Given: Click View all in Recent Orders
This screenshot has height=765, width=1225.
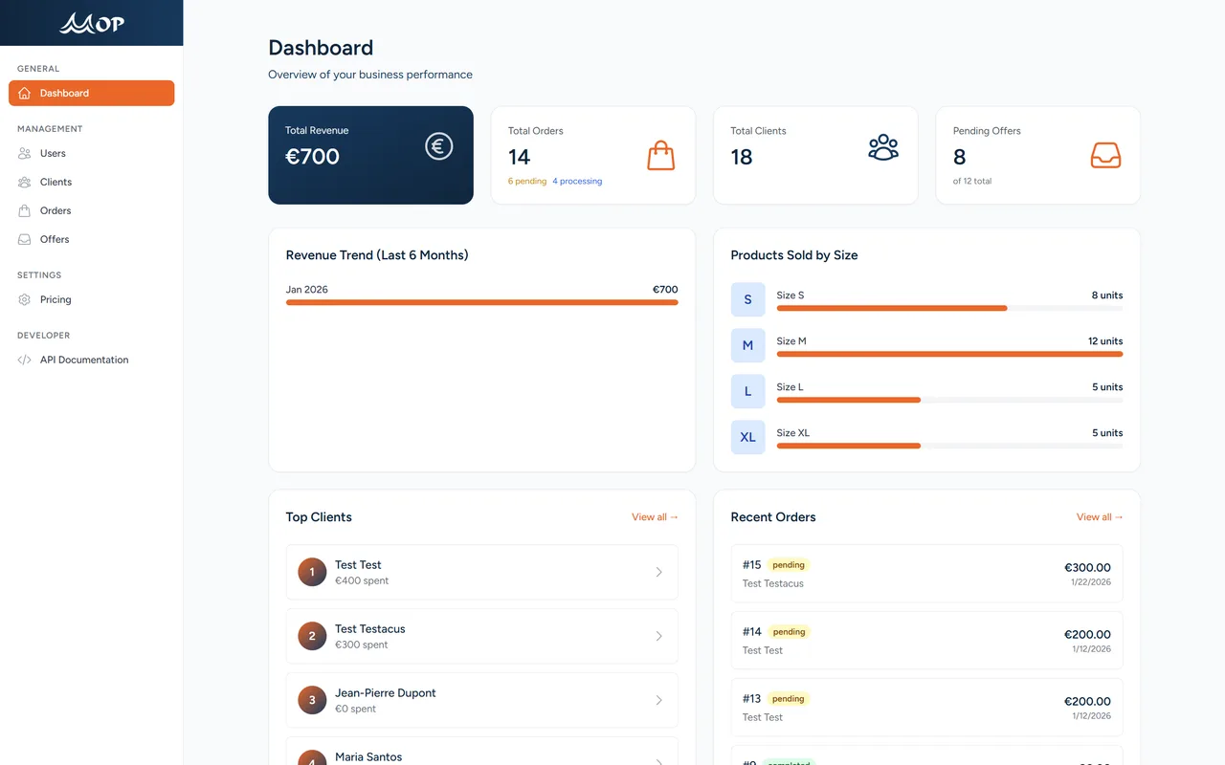Looking at the screenshot, I should pyautogui.click(x=1100, y=517).
